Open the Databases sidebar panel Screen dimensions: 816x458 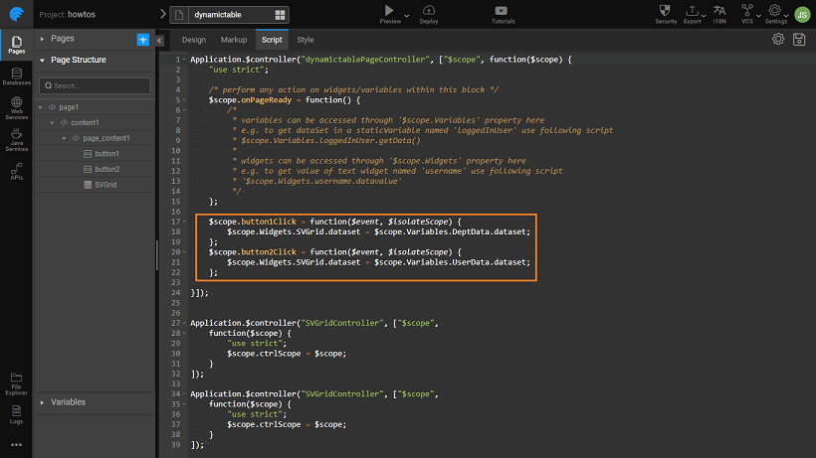coord(16,76)
